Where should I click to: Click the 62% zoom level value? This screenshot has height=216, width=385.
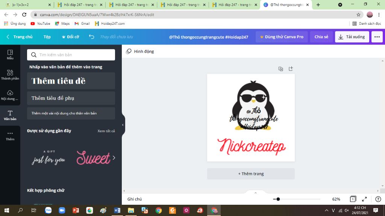click(x=336, y=199)
